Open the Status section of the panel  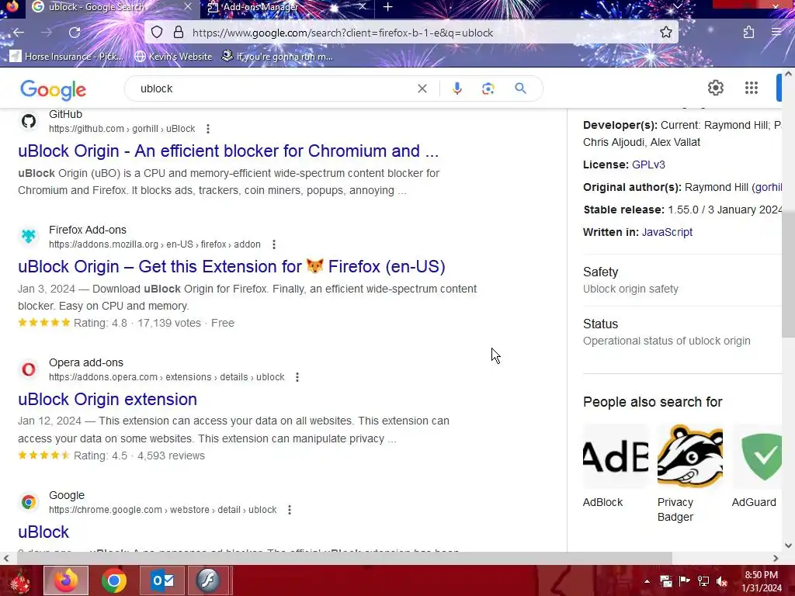click(x=682, y=332)
